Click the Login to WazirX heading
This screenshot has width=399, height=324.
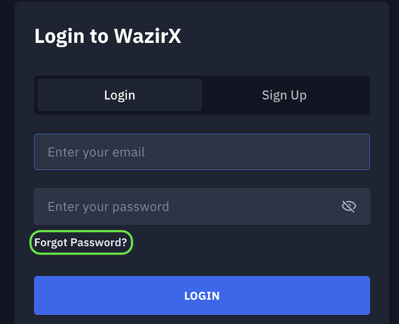pyautogui.click(x=107, y=36)
